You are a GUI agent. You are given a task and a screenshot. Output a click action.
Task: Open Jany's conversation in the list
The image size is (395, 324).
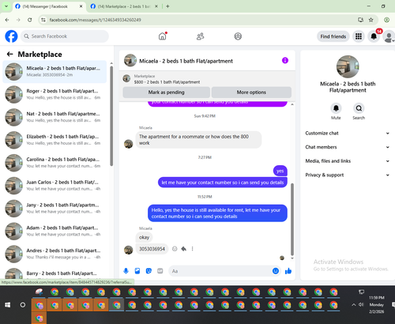point(55,208)
